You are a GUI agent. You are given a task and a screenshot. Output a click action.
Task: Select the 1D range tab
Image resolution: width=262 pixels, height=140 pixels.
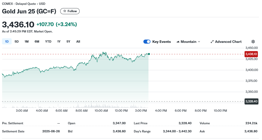pyautogui.click(x=7, y=41)
